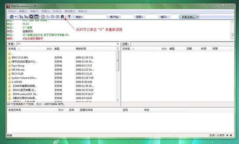Click the green status indicator light
Screen dimensions: 239x144
click(x=227, y=135)
